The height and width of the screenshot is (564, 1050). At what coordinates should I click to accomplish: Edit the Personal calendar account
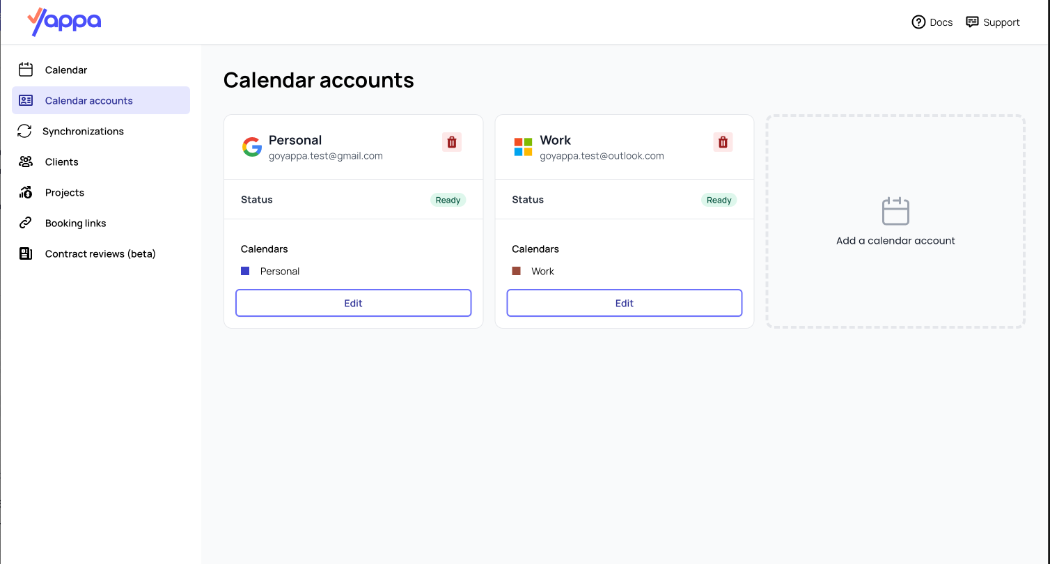pos(354,303)
